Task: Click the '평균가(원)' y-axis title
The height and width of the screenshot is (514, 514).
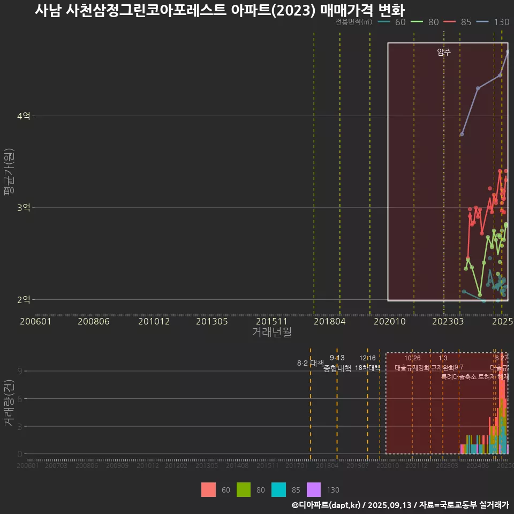Action: [x=9, y=172]
